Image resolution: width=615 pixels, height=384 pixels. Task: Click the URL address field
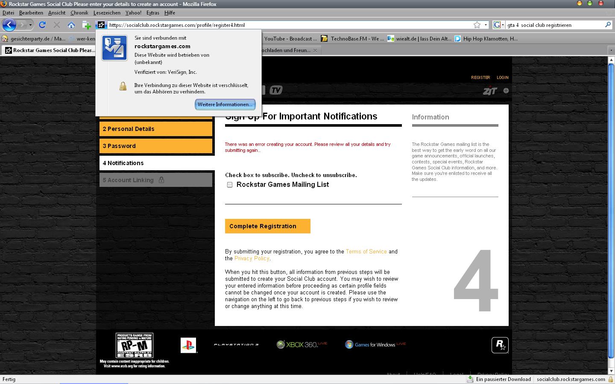pos(290,25)
